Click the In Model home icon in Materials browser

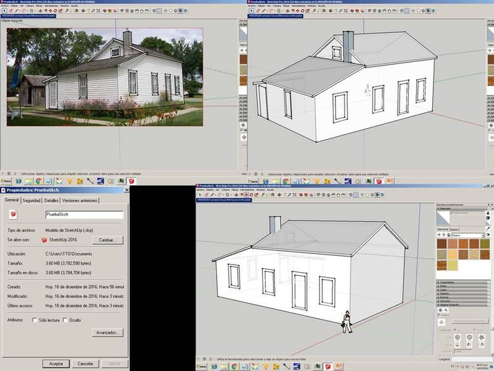pyautogui.click(x=448, y=236)
